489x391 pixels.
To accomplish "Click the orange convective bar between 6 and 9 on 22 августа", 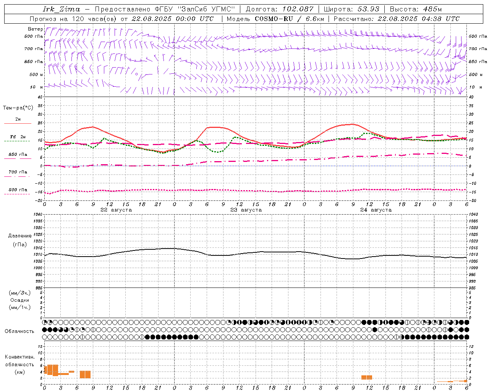I will coord(85,375).
